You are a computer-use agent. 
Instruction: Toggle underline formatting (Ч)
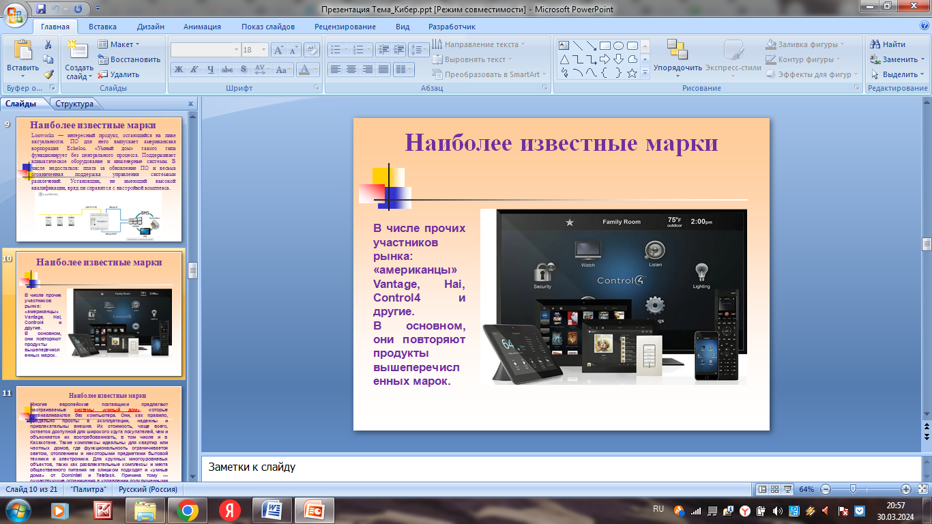211,70
